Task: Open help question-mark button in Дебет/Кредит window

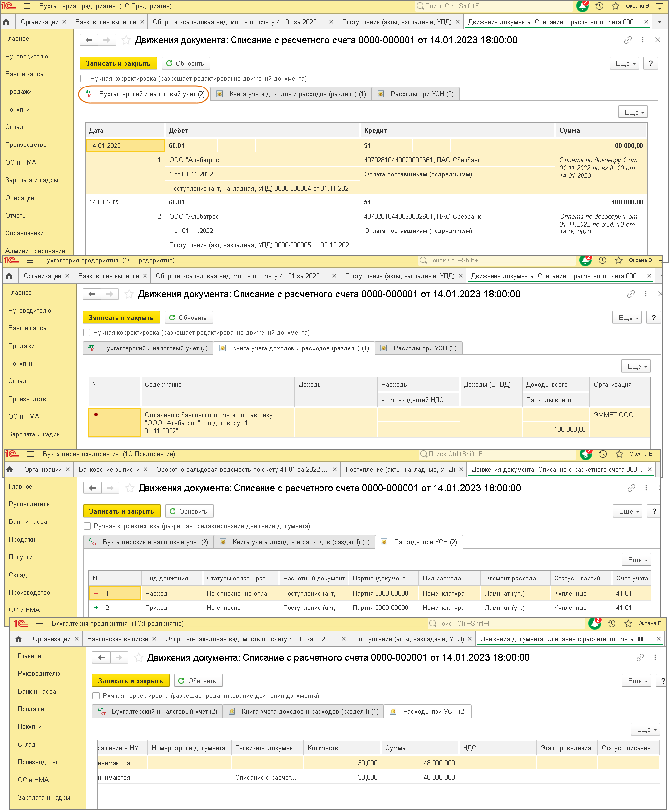Action: point(651,63)
